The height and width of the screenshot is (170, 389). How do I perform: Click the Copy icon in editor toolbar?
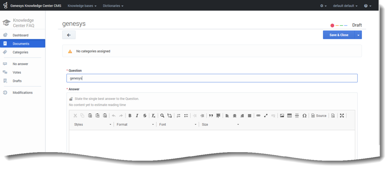pyautogui.click(x=82, y=116)
